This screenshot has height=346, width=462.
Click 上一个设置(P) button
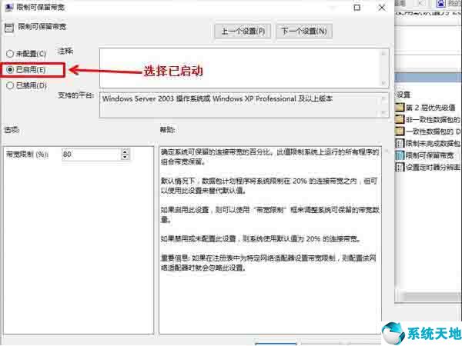pyautogui.click(x=243, y=31)
